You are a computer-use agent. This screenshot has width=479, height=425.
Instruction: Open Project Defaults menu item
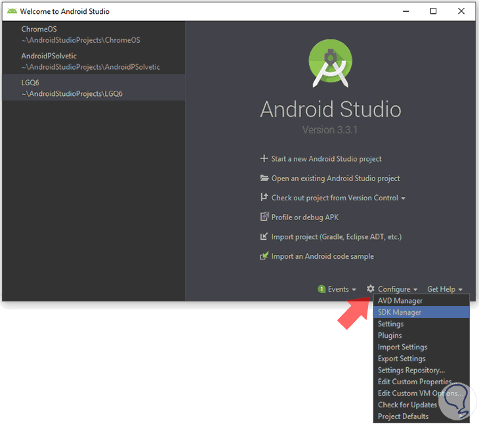[x=421, y=416]
